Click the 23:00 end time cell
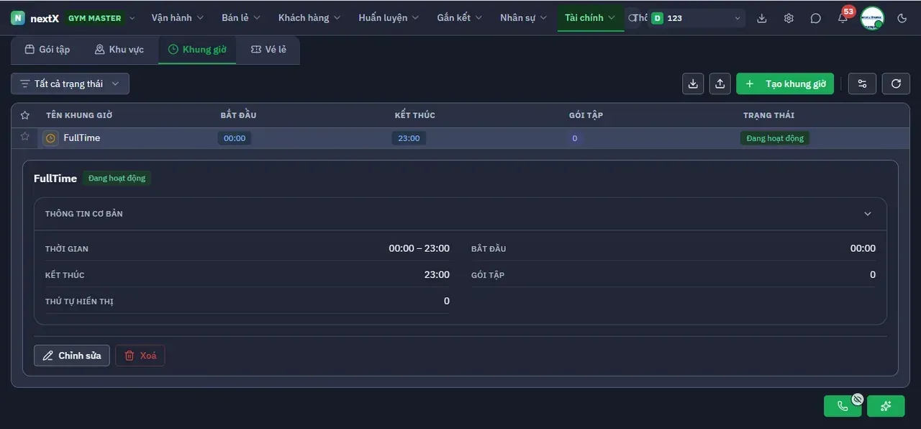The width and height of the screenshot is (921, 429). pos(409,138)
